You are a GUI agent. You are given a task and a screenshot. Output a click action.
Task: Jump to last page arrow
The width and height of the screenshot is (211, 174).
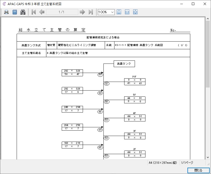91,12
